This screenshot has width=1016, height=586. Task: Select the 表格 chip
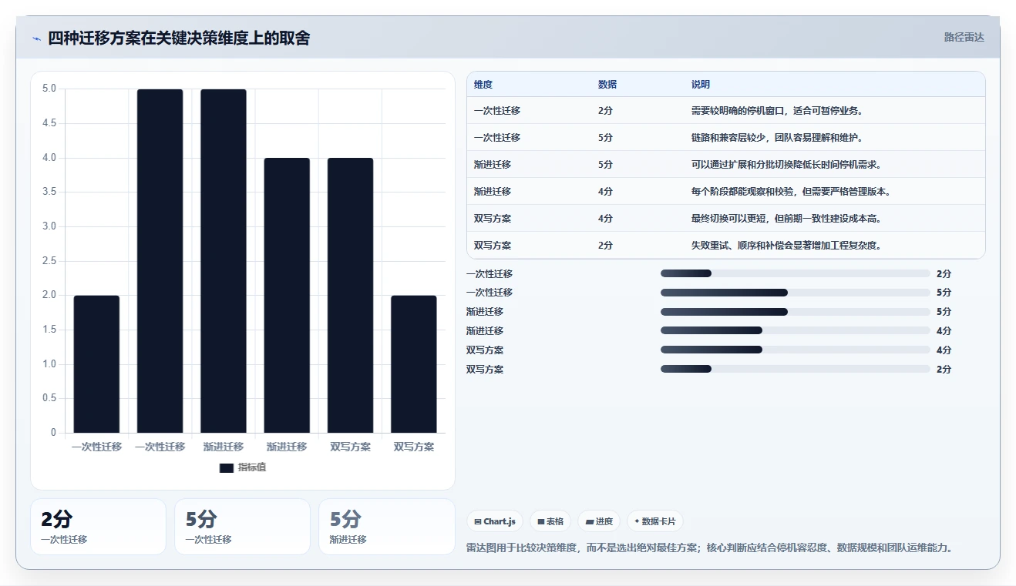click(550, 521)
